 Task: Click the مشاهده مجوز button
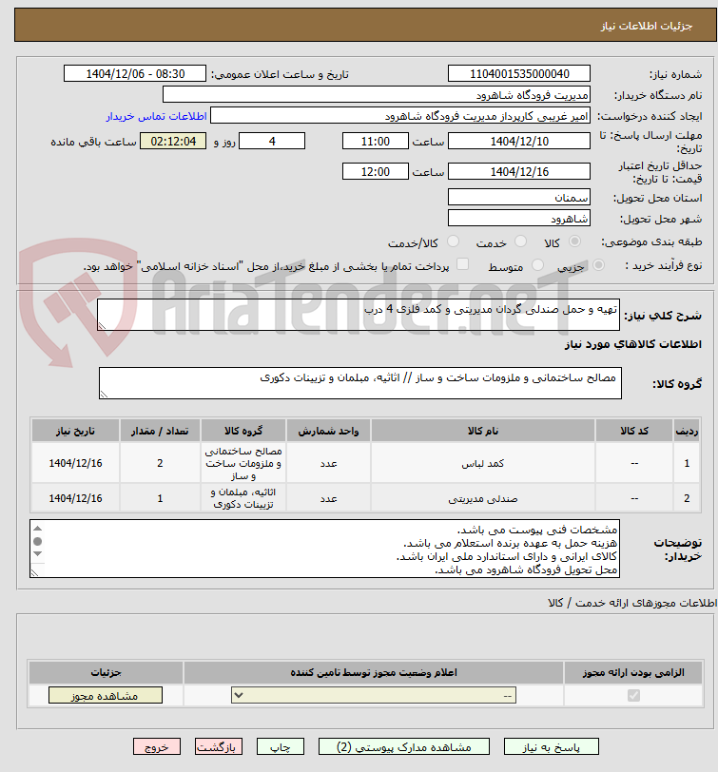[106, 695]
